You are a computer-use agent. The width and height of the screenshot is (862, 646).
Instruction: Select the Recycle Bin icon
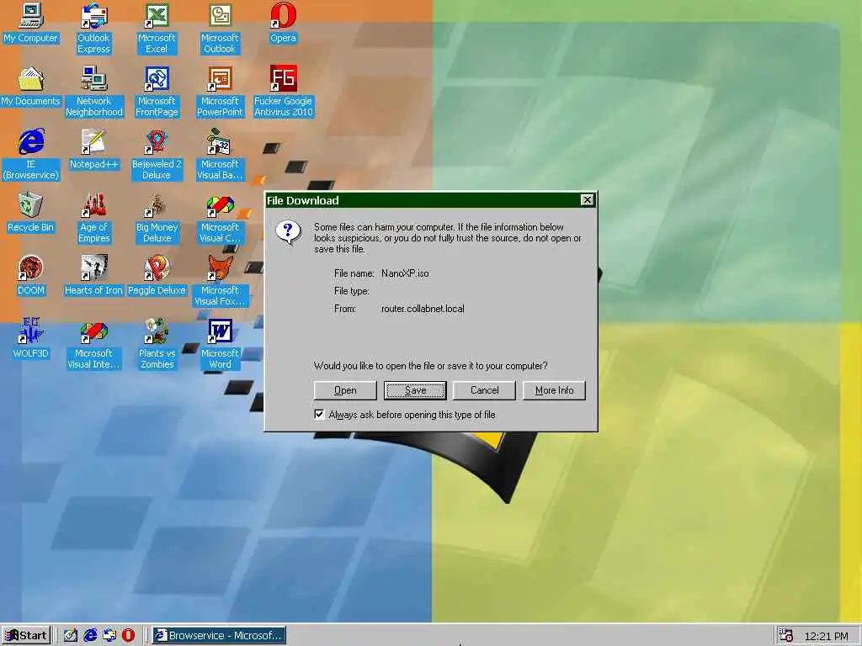[x=31, y=213]
